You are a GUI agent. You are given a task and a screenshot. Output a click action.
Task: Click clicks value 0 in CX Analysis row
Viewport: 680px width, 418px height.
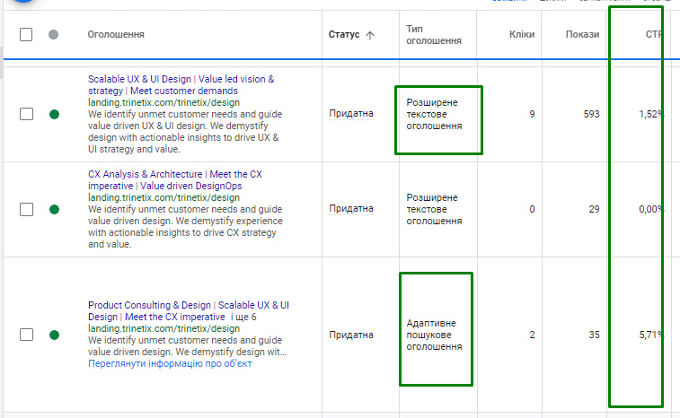point(532,209)
